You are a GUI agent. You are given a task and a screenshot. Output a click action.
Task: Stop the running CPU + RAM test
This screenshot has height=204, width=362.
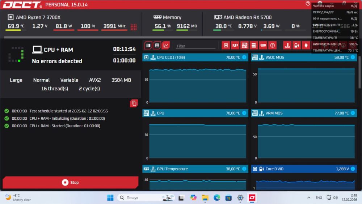[x=71, y=182]
